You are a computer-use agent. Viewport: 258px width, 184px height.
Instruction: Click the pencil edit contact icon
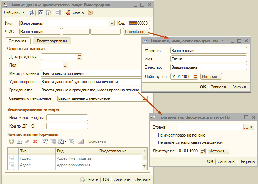(x=27, y=141)
